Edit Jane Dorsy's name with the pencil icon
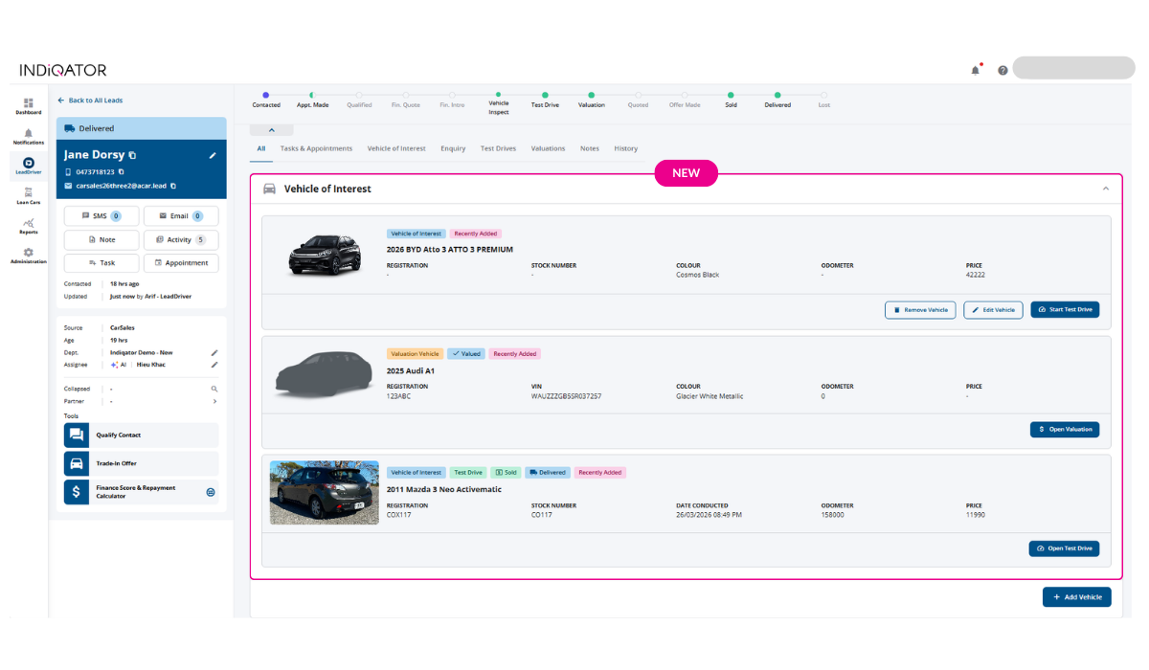 pos(213,154)
